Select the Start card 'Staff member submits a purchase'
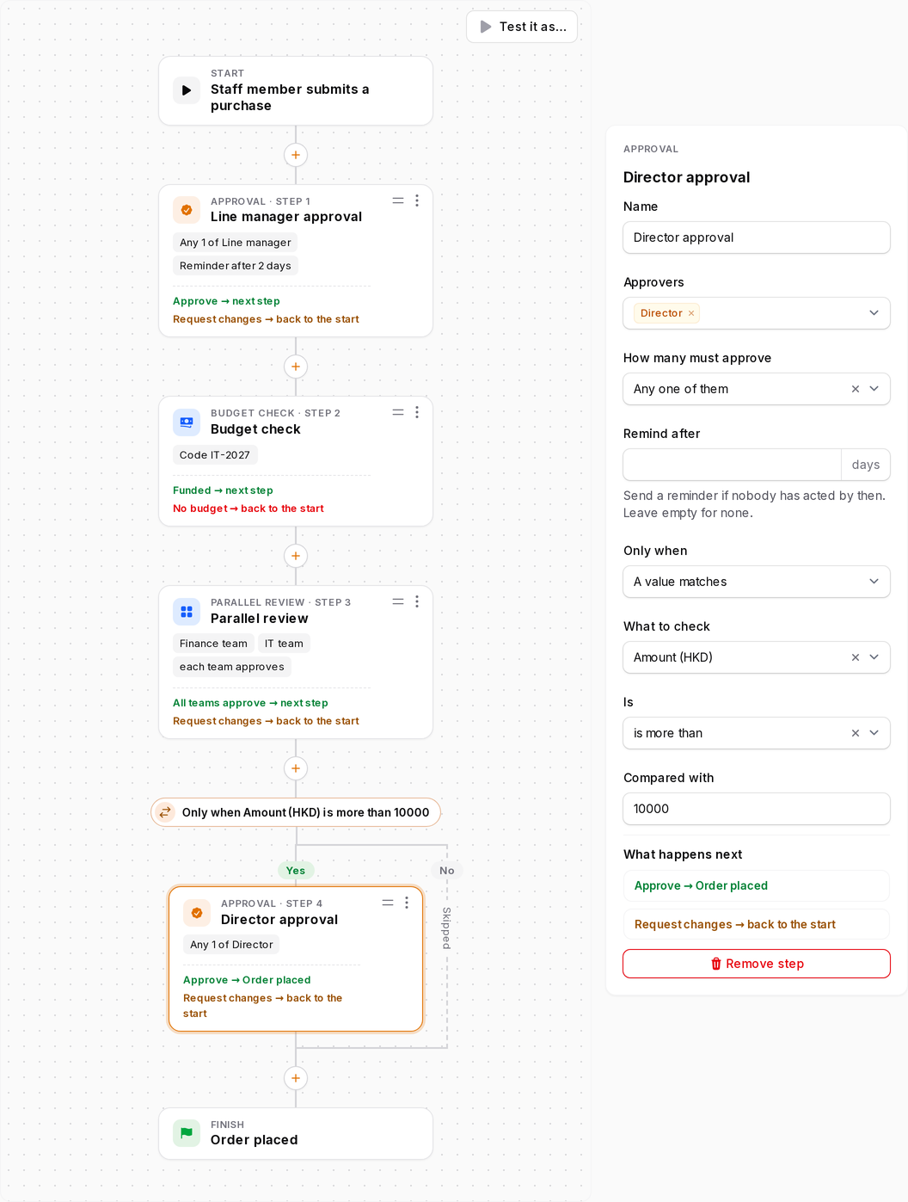 click(296, 91)
